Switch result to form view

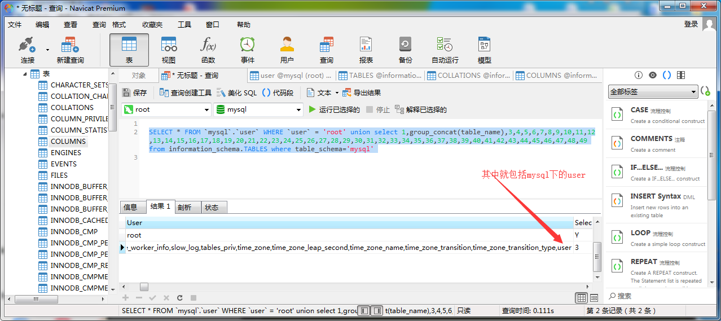pos(594,298)
